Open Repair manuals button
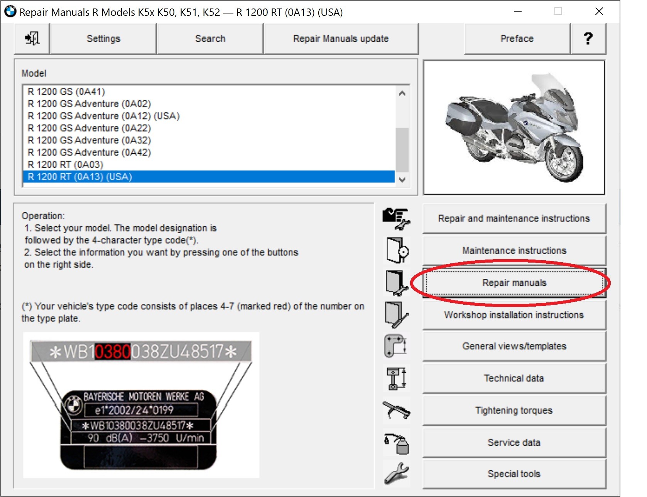This screenshot has height=497, width=647. pos(514,283)
